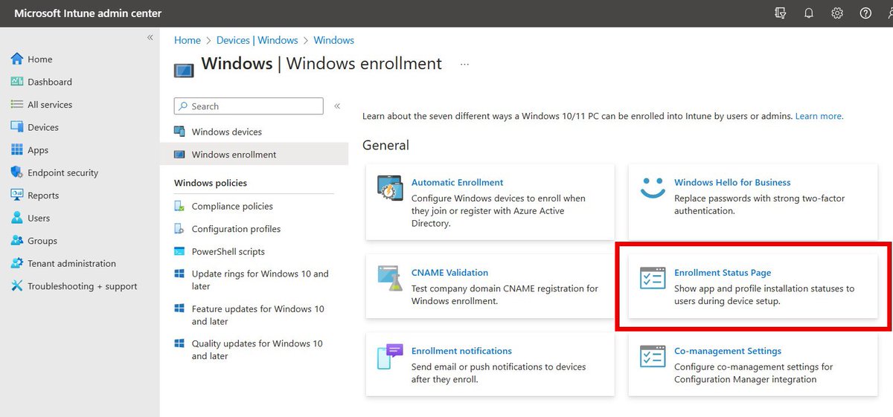Click the Tenant administration icon
This screenshot has height=417, width=893.
pyautogui.click(x=17, y=263)
